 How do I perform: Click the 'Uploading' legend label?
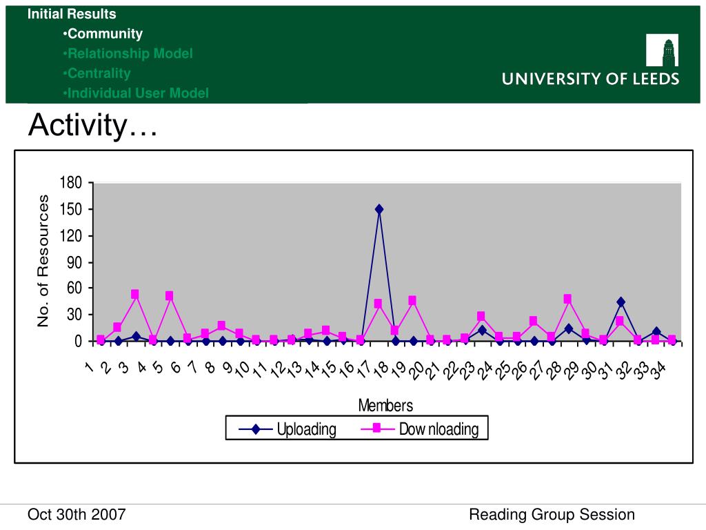click(307, 429)
